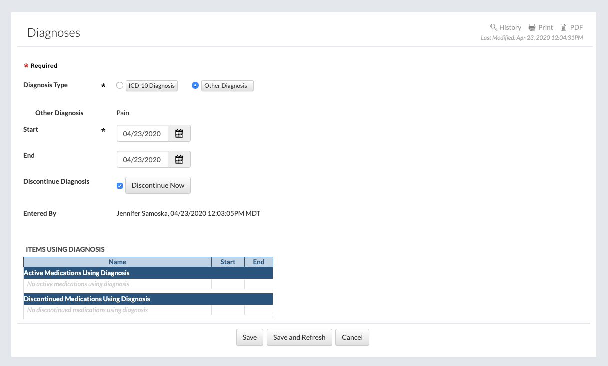Select the Other Diagnosis radio button
The height and width of the screenshot is (366, 608).
point(195,85)
